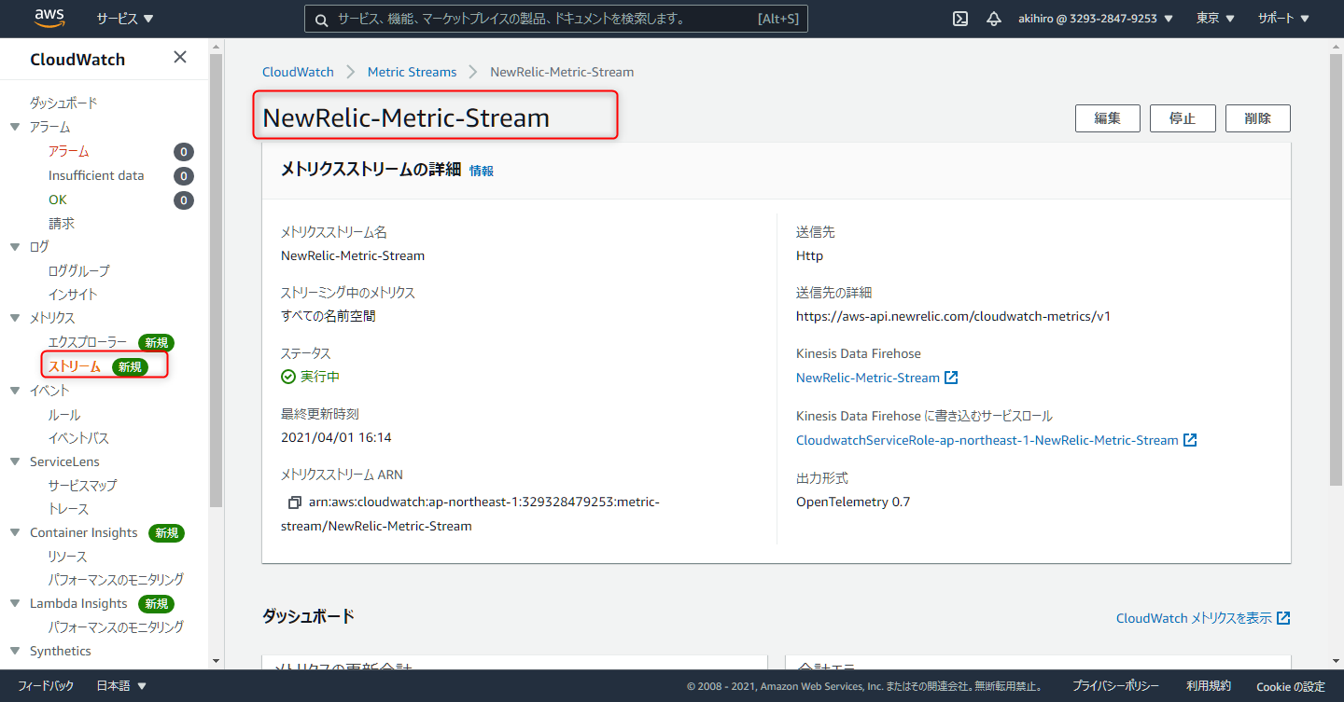Open パフォーマンスのモニタリング under Lambda Insights
Viewport: 1344px width, 702px height.
coord(116,627)
